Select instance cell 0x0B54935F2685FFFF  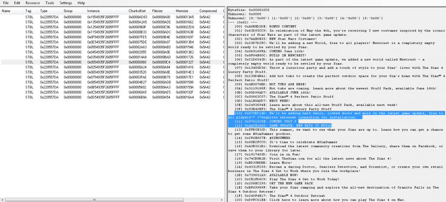tap(103, 88)
